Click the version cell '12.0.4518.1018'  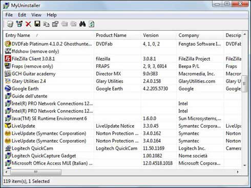point(158,163)
